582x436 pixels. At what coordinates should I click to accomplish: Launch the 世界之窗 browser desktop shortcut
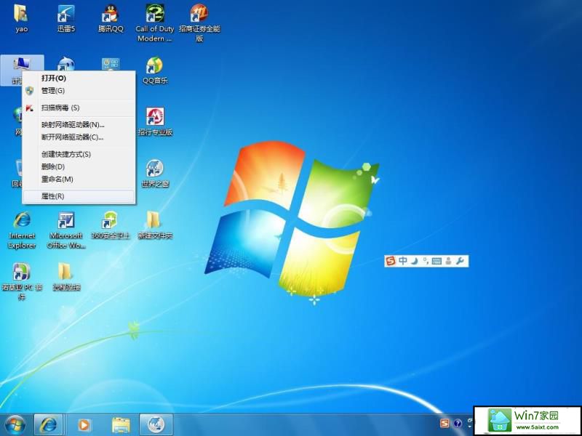tap(155, 173)
